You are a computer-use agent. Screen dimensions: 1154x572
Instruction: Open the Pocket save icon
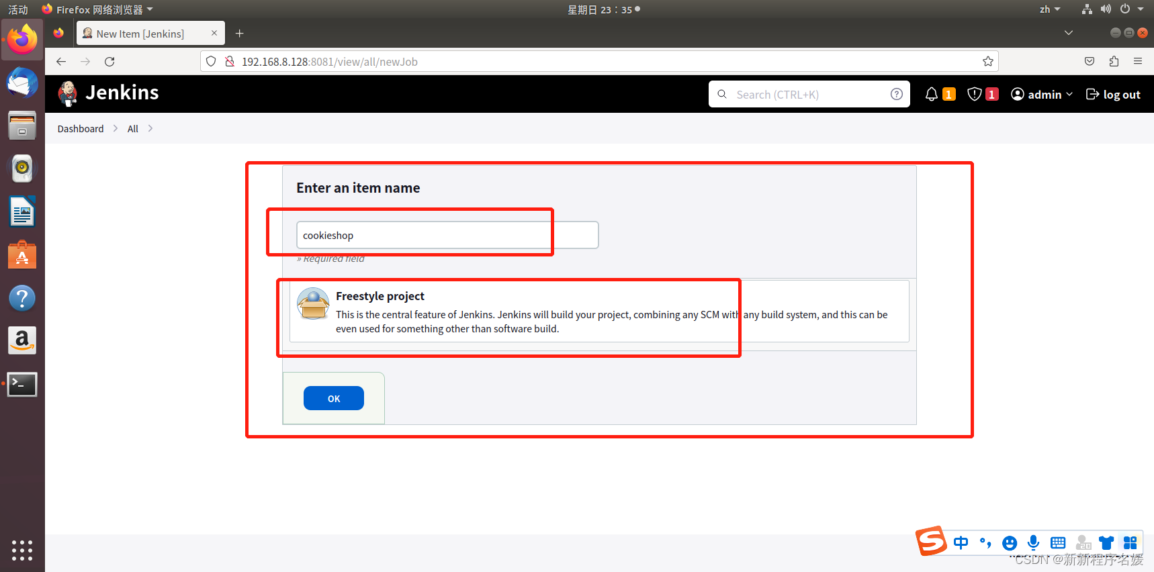click(1090, 62)
